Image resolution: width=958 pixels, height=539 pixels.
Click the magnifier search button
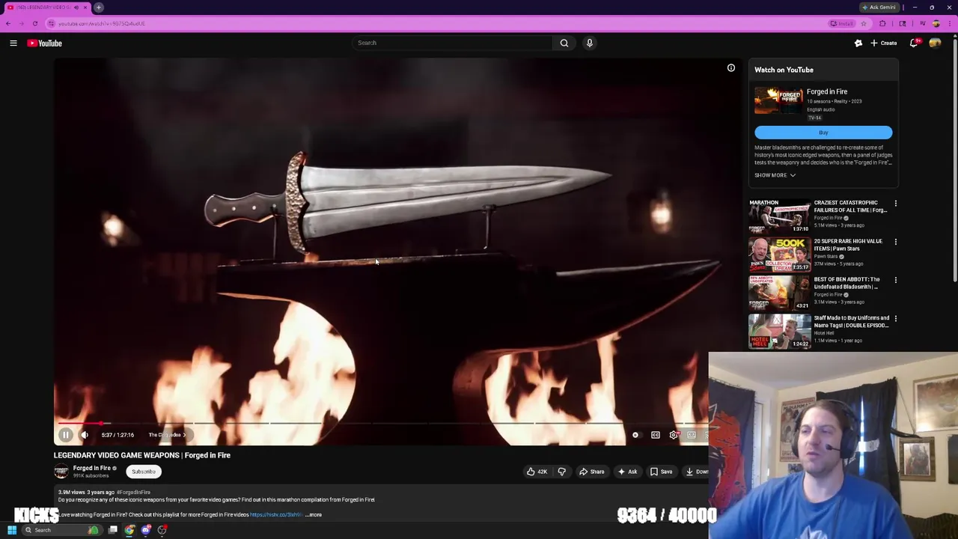(x=564, y=43)
